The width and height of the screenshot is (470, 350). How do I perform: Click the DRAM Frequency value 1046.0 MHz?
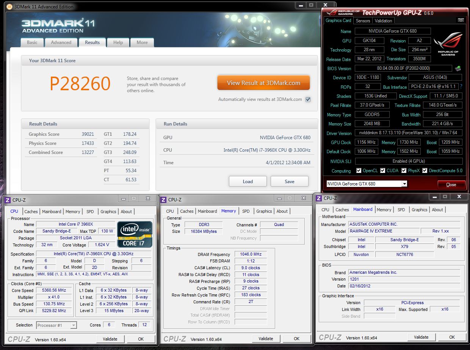pos(251,254)
